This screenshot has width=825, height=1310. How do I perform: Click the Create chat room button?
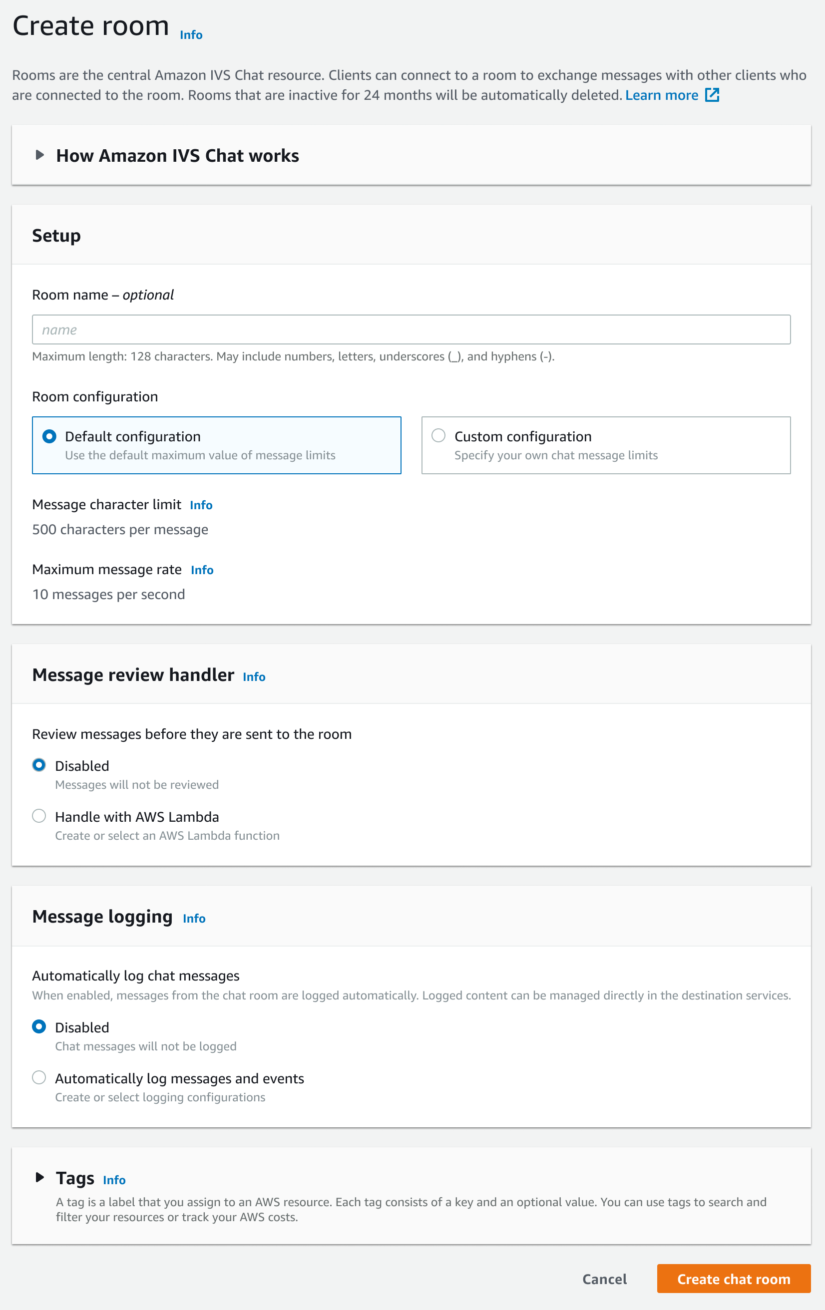(733, 1279)
